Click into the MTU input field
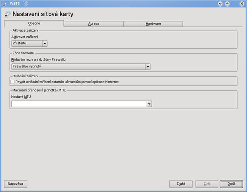The image size is (247, 192). 79,104
